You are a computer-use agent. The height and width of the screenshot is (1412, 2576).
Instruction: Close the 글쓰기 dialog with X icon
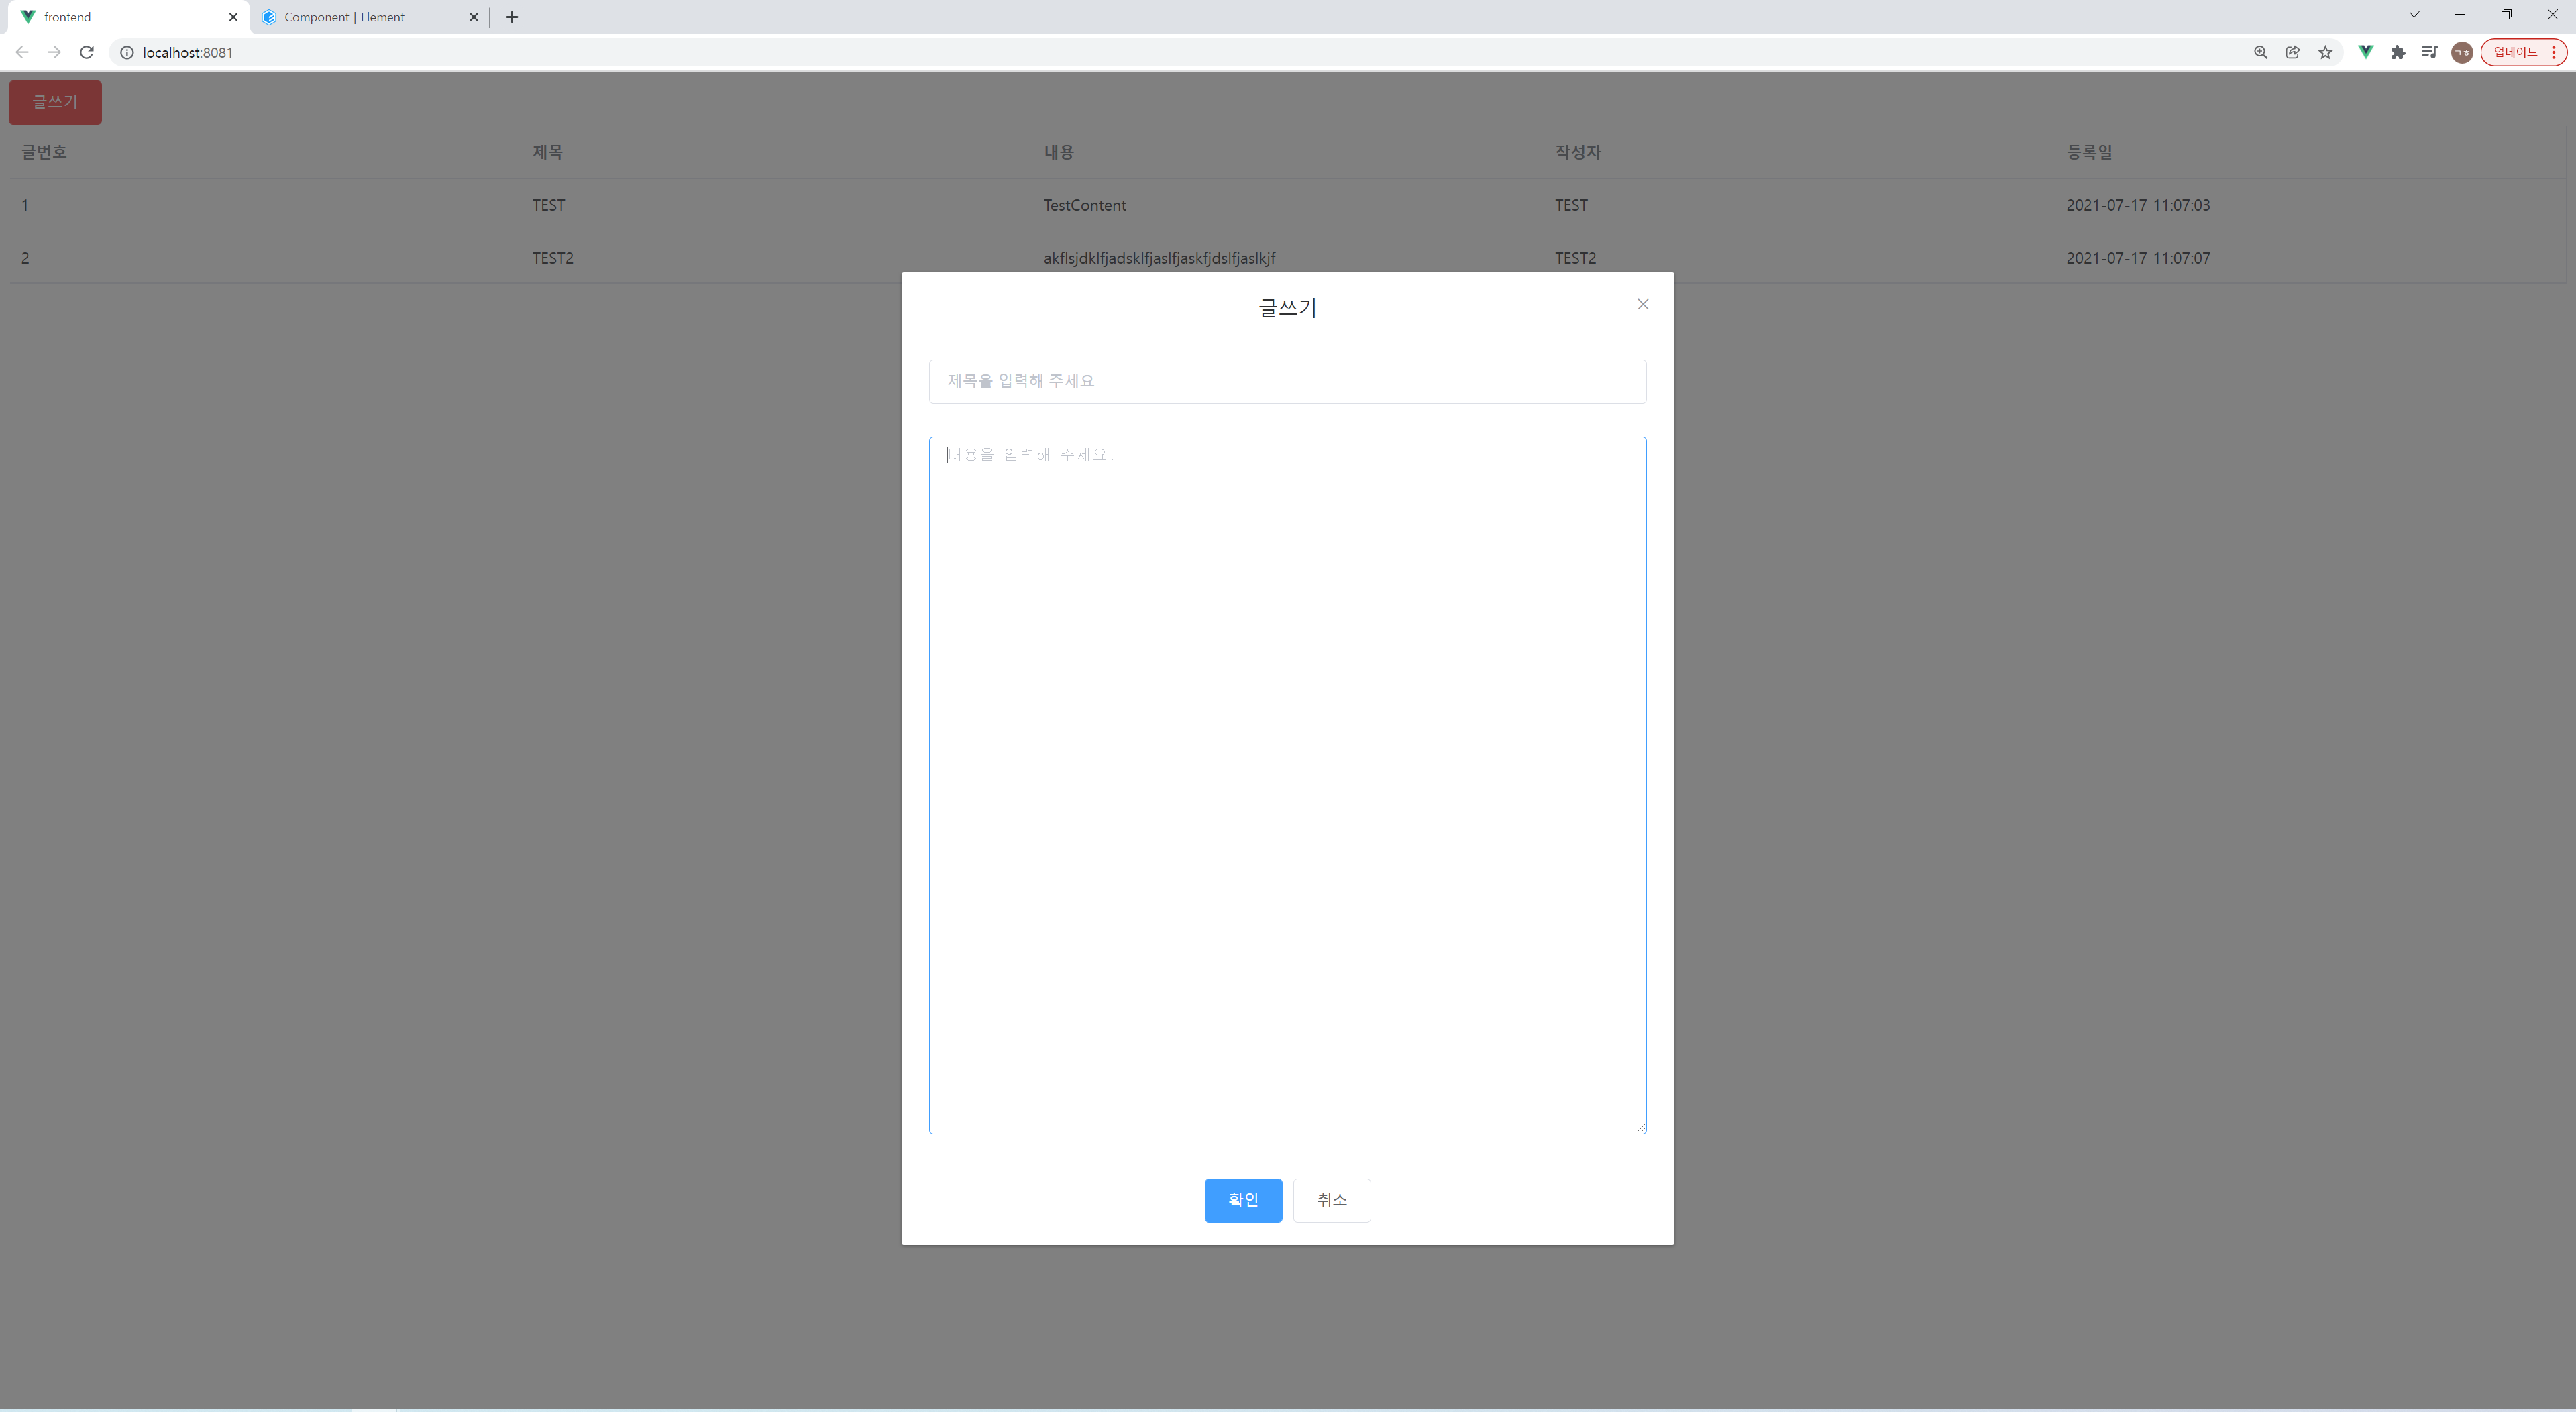point(1642,304)
